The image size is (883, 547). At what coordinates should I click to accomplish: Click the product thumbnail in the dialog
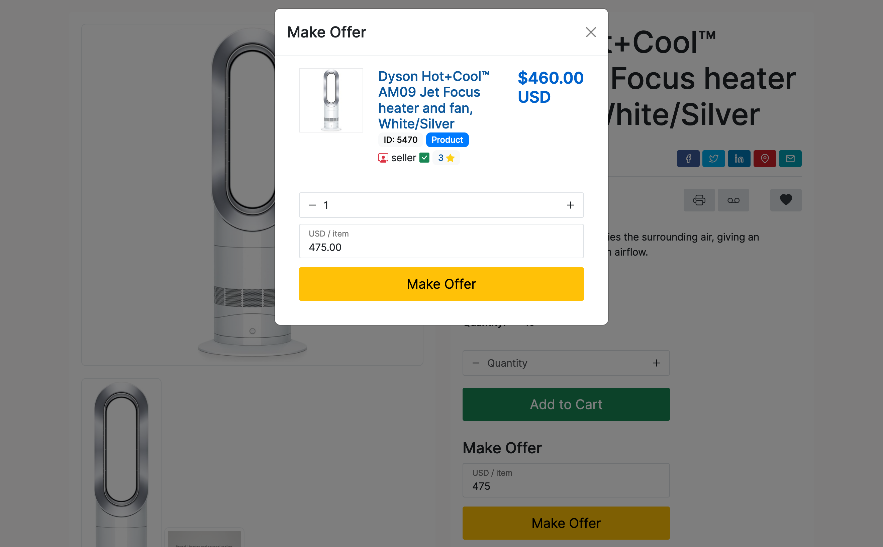331,100
